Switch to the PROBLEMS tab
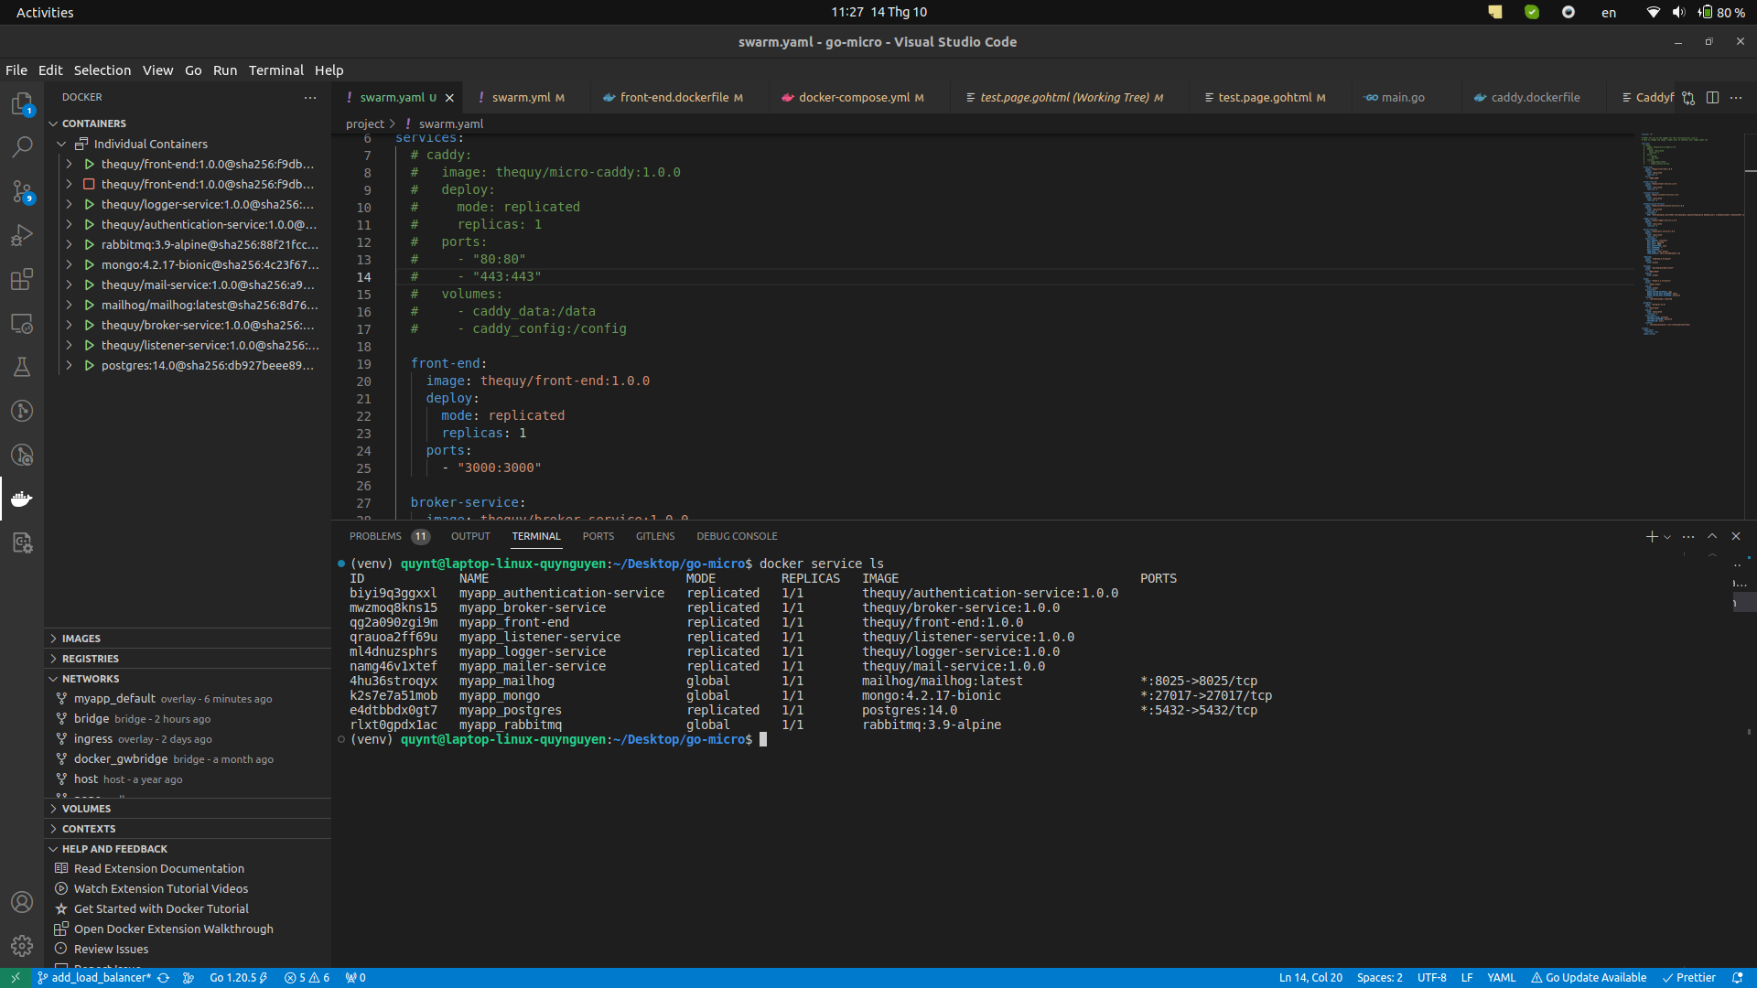 376,536
